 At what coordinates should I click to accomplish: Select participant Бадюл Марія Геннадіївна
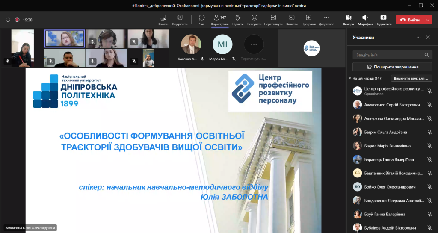point(392,146)
